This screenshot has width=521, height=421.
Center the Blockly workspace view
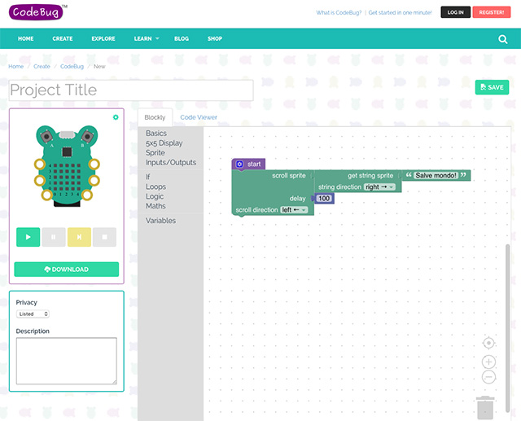click(x=488, y=344)
